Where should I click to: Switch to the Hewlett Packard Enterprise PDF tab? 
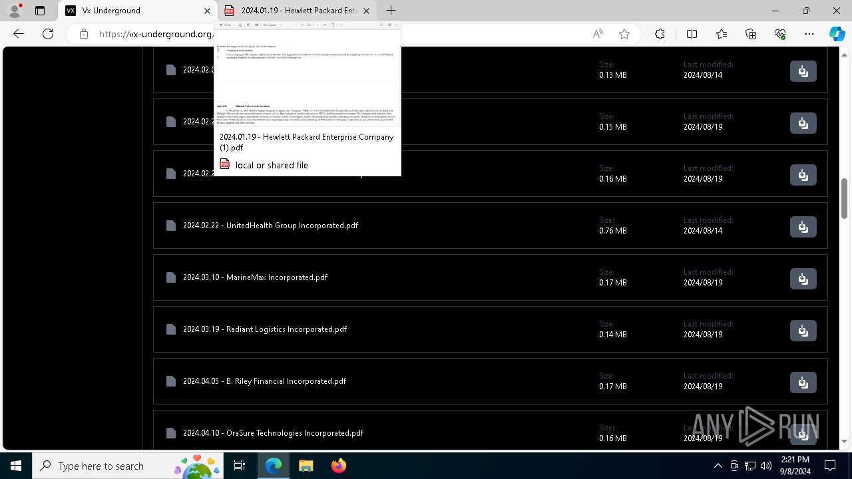tap(298, 11)
